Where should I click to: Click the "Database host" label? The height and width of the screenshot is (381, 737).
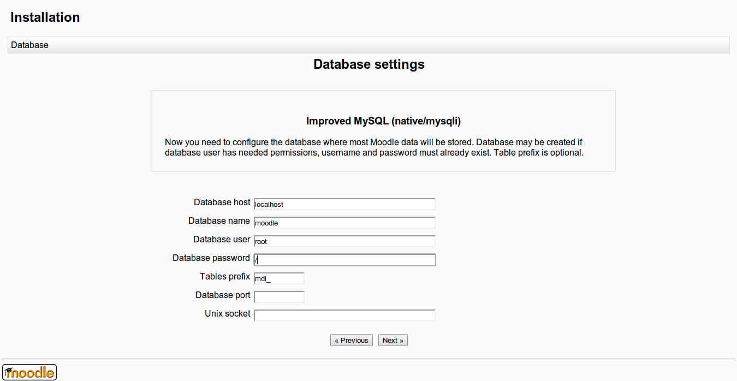coord(222,203)
